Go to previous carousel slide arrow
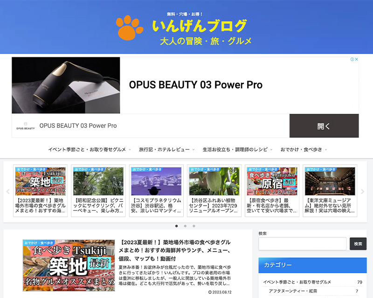 (x=8, y=191)
